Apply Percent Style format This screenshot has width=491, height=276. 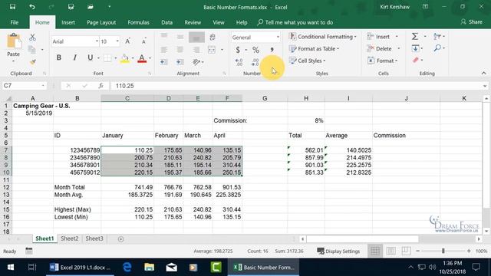(x=255, y=50)
